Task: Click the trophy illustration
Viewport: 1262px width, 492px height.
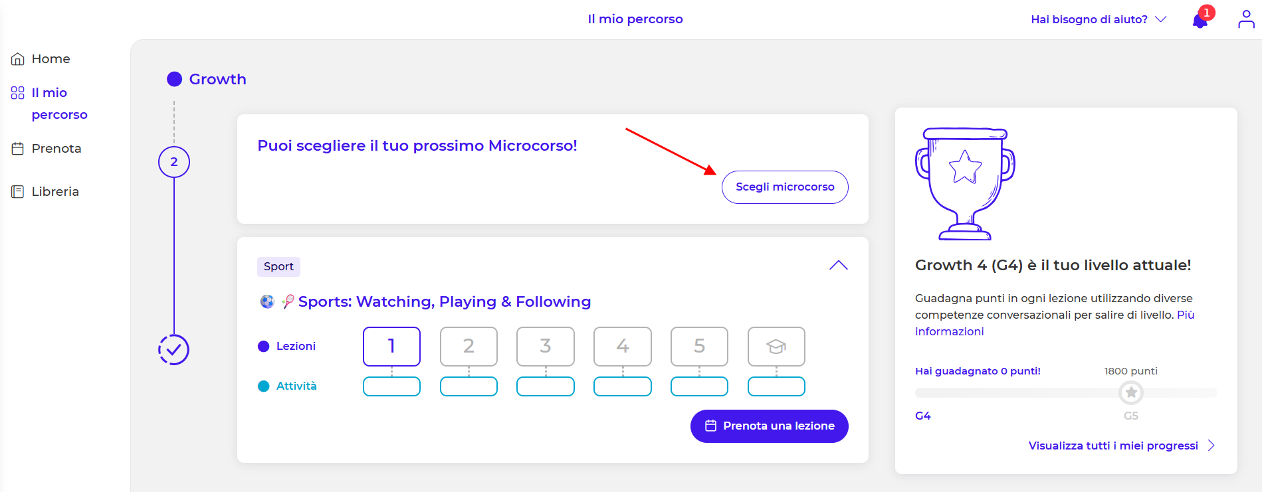Action: (x=965, y=184)
